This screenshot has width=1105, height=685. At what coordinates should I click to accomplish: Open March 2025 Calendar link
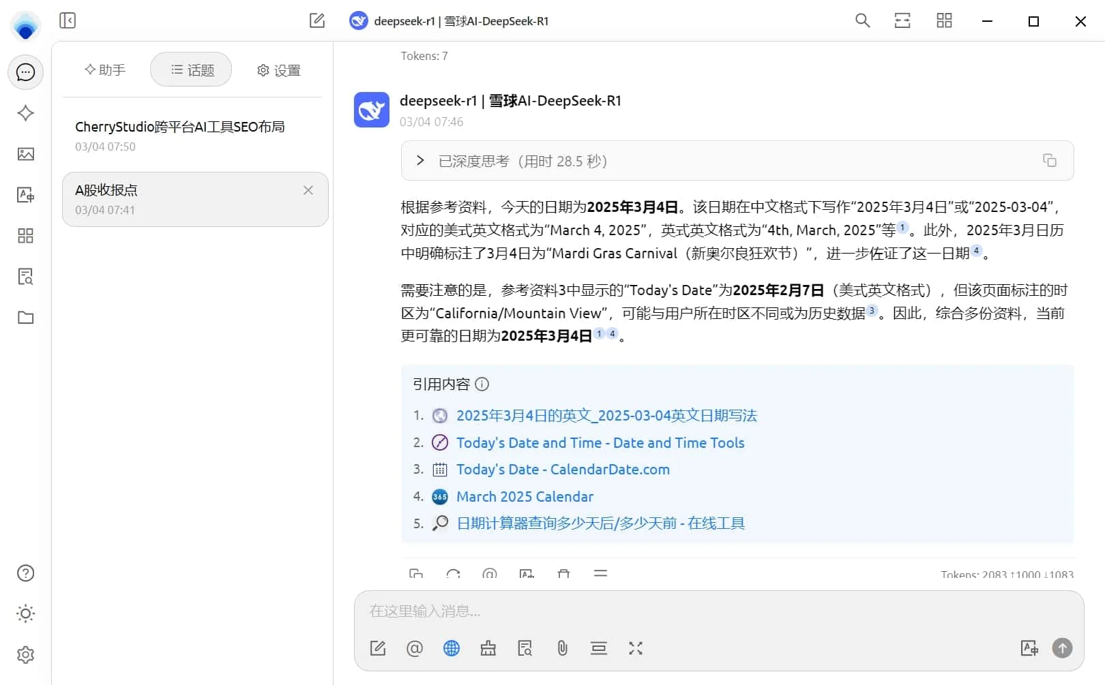click(x=525, y=497)
